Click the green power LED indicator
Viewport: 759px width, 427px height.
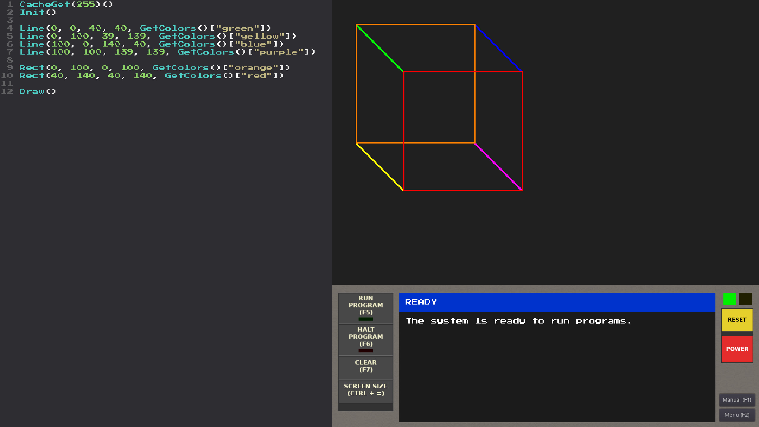[730, 299]
